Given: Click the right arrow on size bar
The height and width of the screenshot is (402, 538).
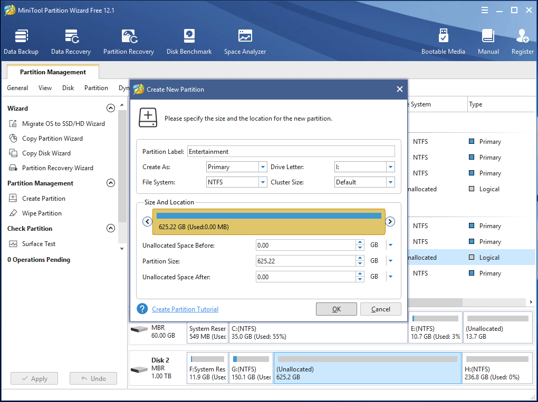Looking at the screenshot, I should (390, 221).
